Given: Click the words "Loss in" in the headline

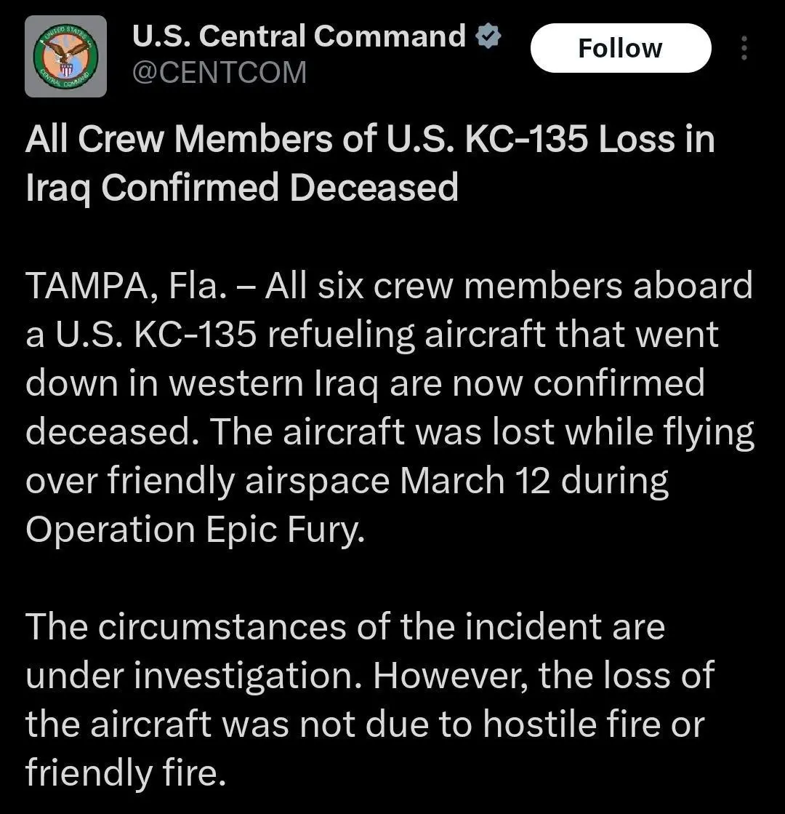Looking at the screenshot, I should point(656,139).
